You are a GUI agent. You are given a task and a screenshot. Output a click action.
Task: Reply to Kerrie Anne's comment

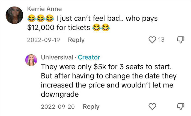[x=76, y=40]
